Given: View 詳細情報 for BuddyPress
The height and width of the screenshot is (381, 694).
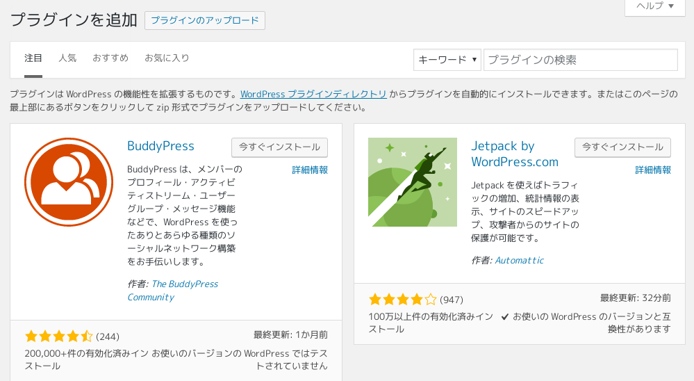Looking at the screenshot, I should 310,170.
